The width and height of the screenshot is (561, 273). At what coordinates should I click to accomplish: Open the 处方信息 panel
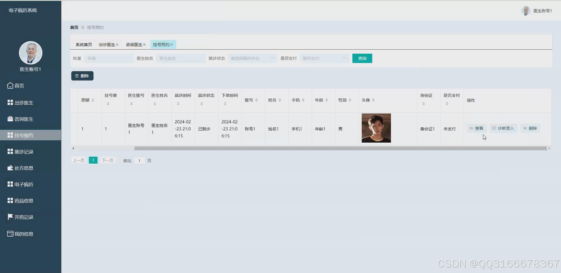[x=23, y=168]
